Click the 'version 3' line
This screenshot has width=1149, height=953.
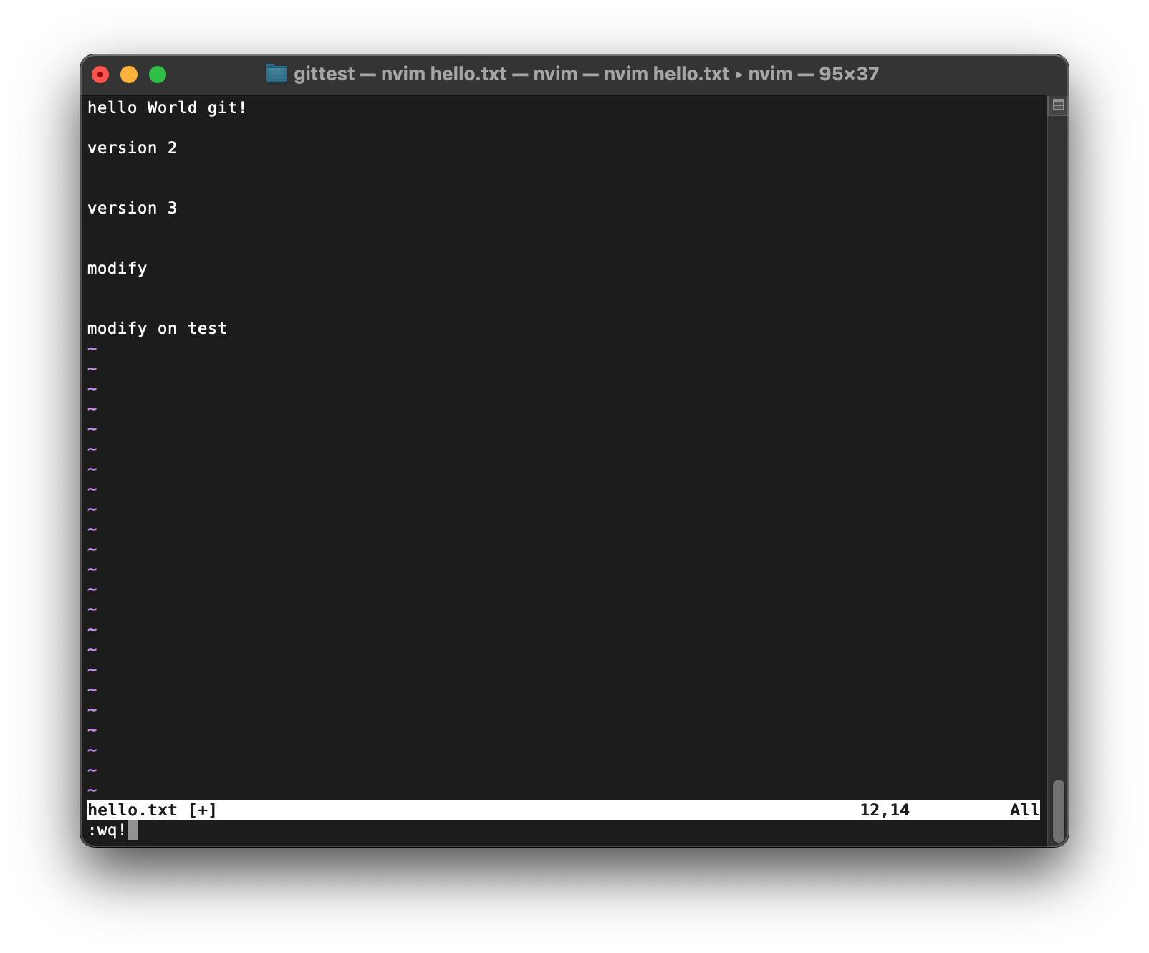coord(132,208)
